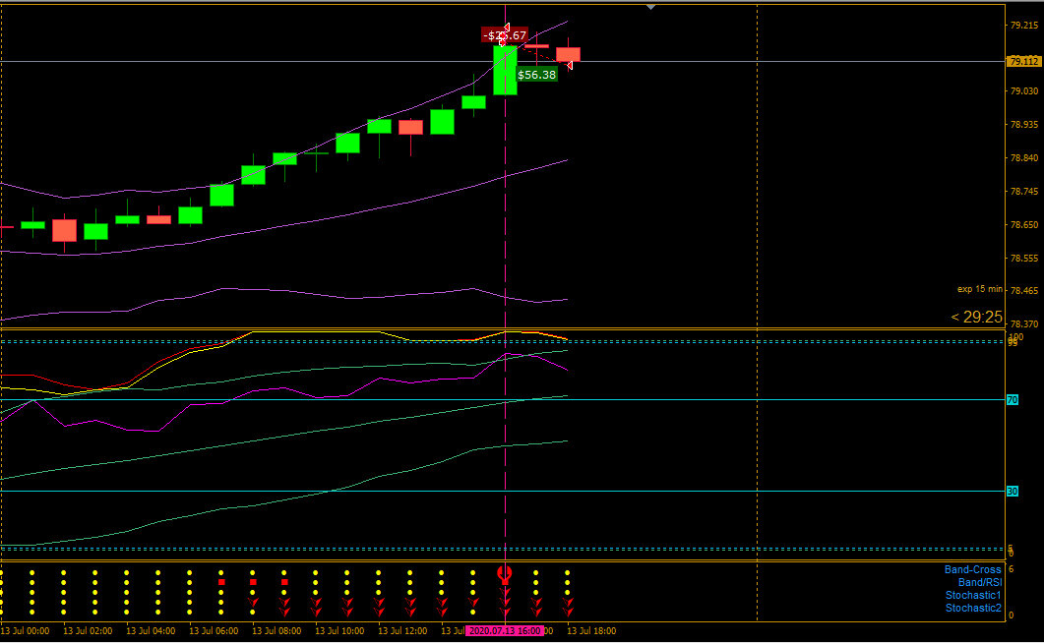
Task: Click the 79.030 price scale label
Action: pyautogui.click(x=1024, y=91)
